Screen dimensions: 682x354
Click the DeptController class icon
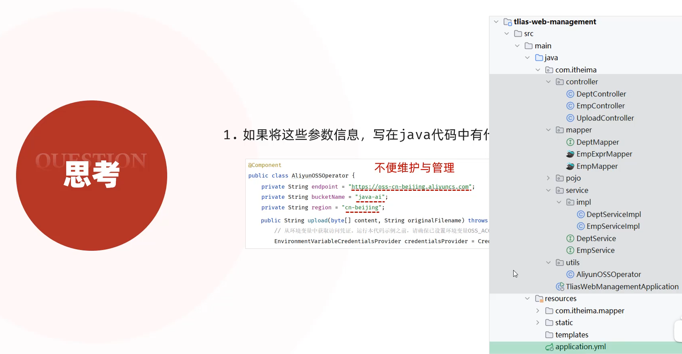[570, 94]
